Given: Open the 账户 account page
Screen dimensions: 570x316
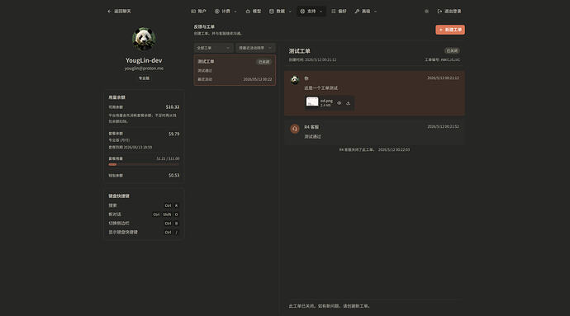Looking at the screenshot, I should pyautogui.click(x=198, y=12).
